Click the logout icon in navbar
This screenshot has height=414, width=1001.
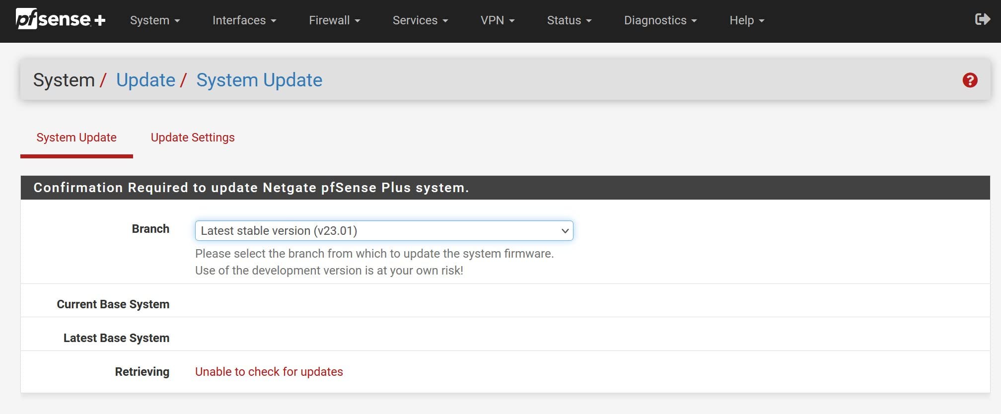coord(982,19)
